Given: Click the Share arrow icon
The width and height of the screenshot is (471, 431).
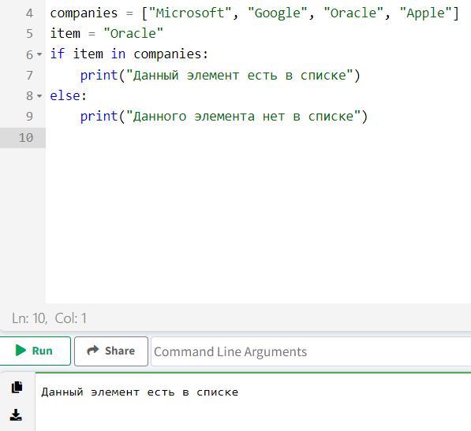Looking at the screenshot, I should 93,350.
